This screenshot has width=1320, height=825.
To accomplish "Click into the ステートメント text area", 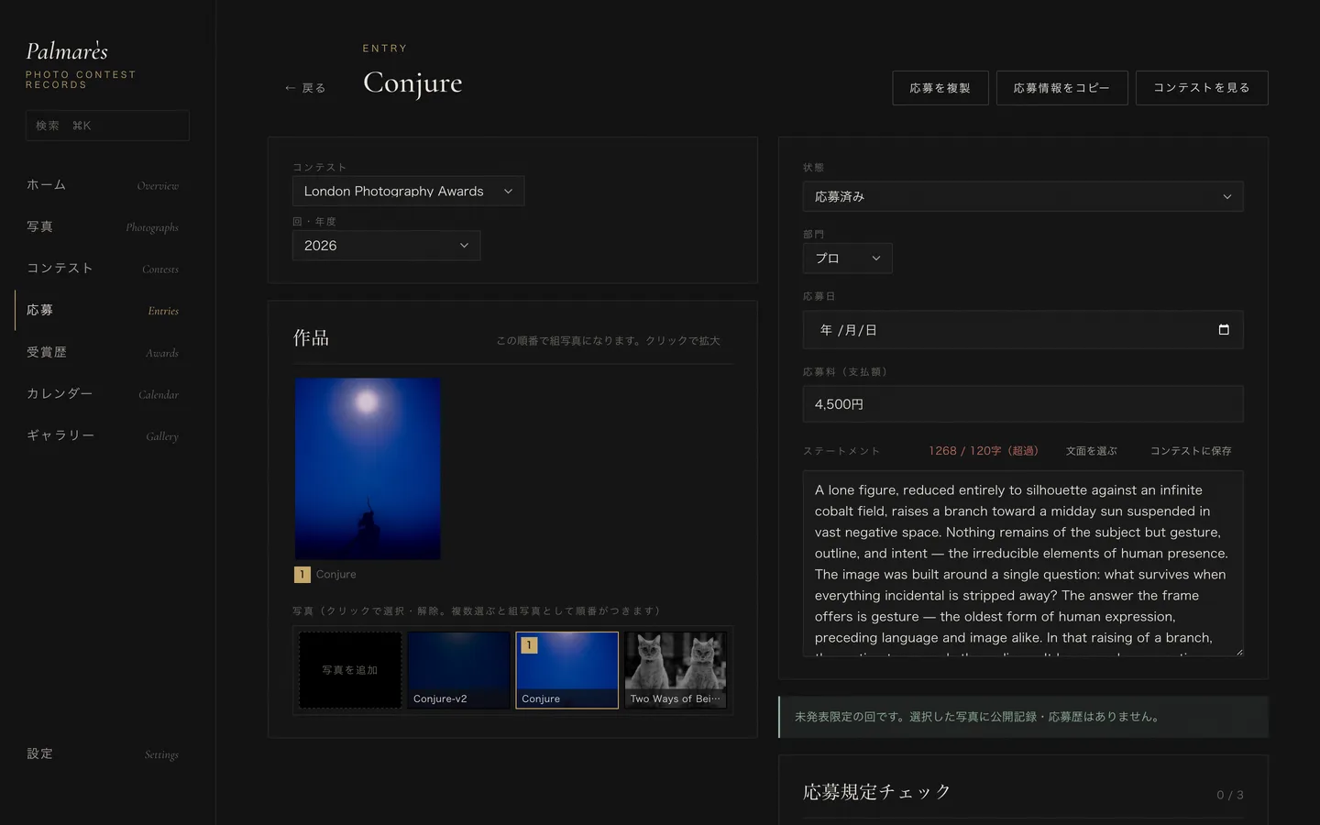I will [x=1023, y=564].
